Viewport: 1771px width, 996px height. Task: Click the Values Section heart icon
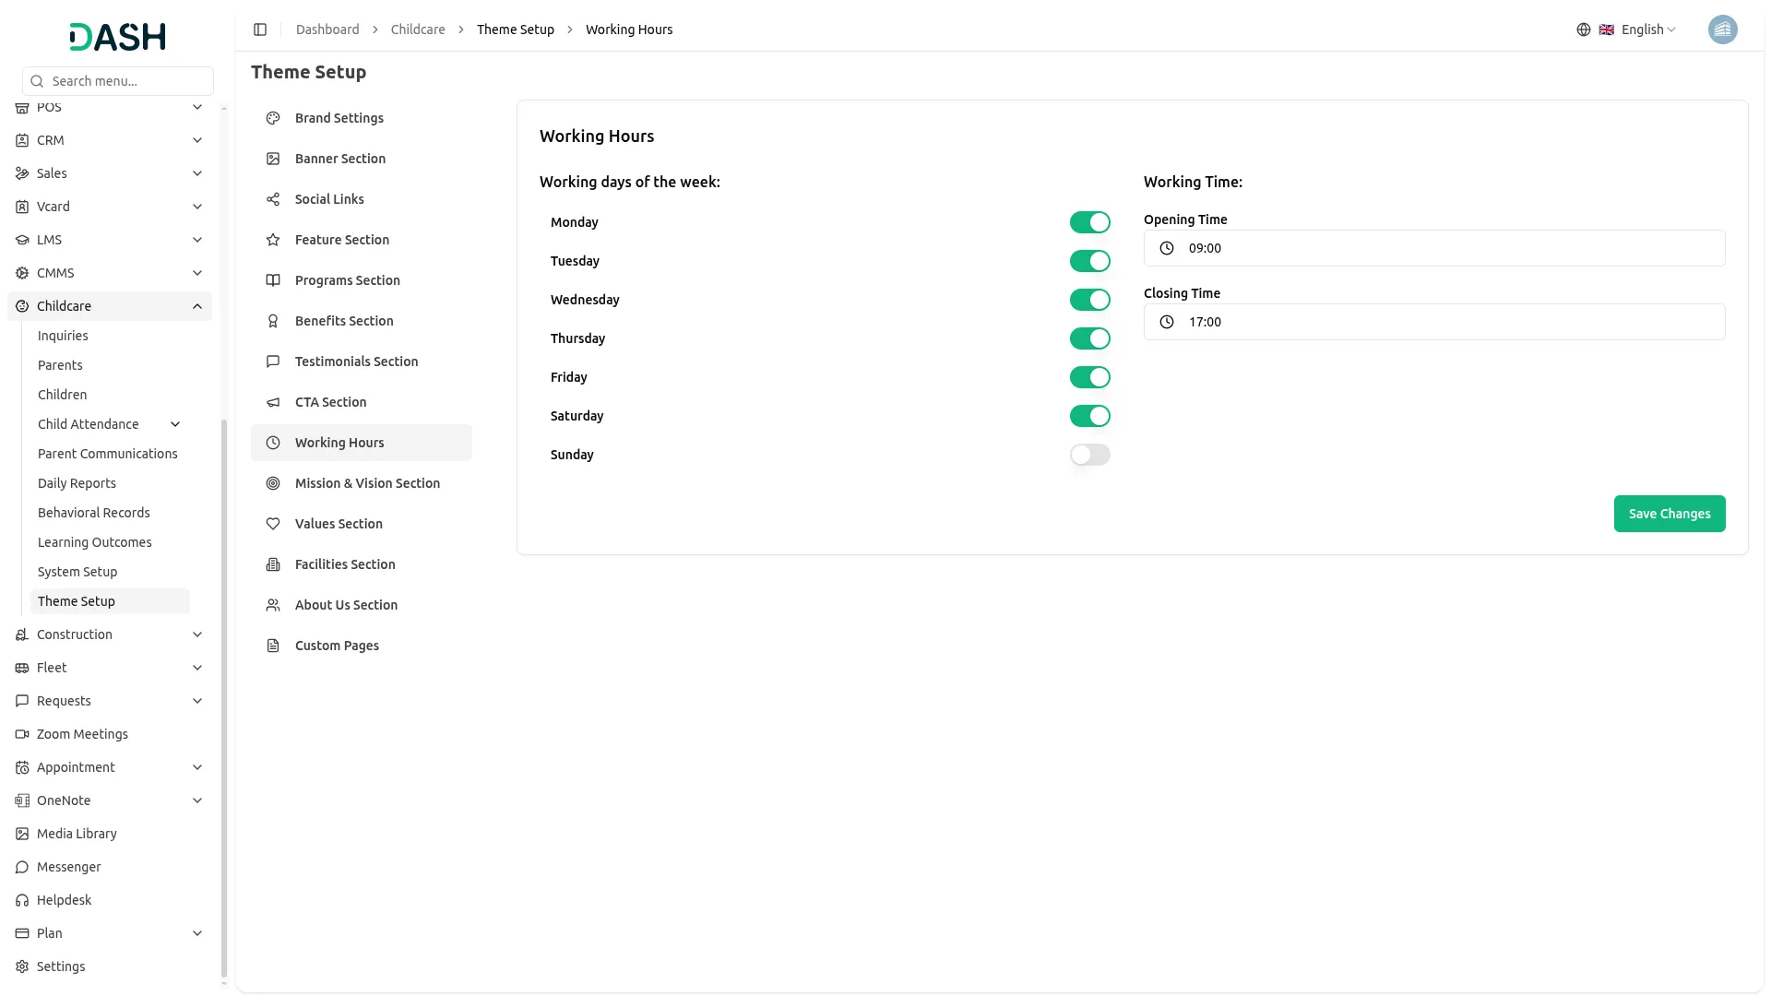tap(273, 524)
